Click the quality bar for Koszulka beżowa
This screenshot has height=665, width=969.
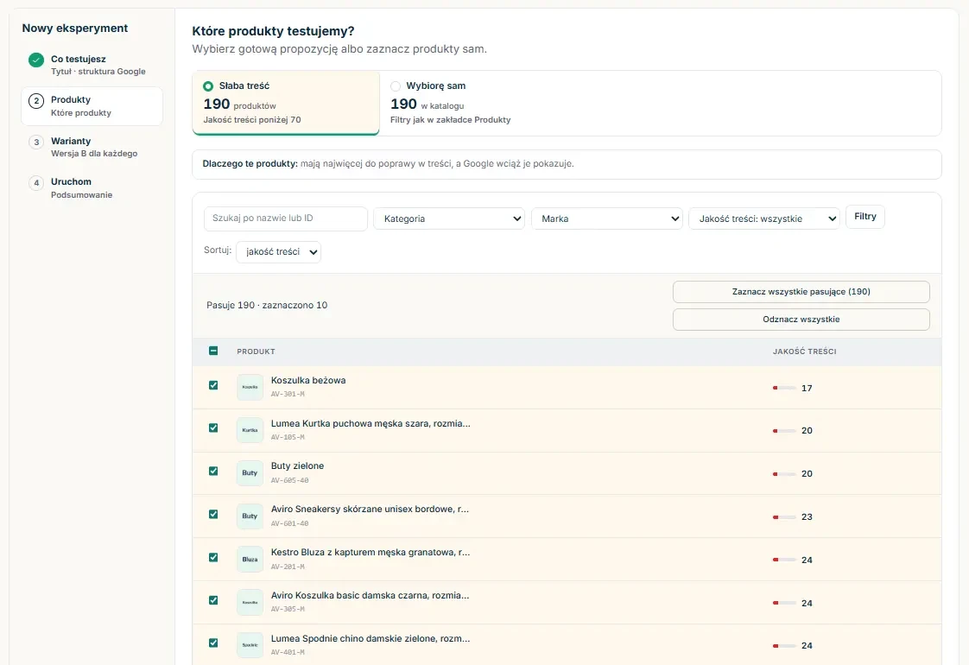point(783,388)
